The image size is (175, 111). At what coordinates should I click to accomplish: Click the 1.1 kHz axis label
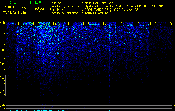[2, 36]
